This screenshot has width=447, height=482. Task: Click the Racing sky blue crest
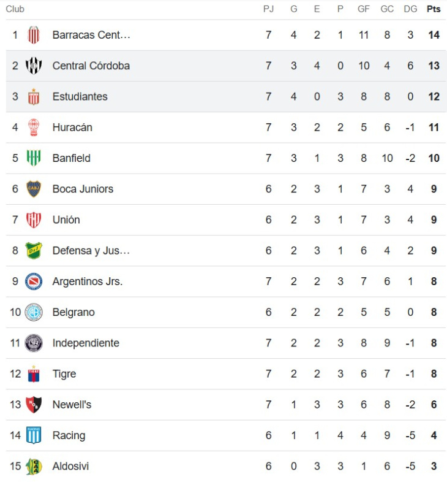click(34, 435)
